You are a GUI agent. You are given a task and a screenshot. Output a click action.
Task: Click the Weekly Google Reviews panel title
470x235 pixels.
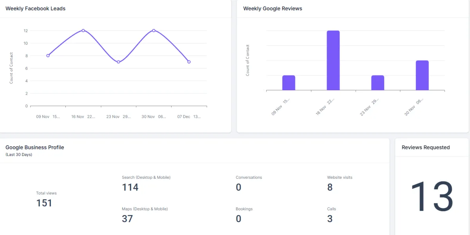pos(273,8)
